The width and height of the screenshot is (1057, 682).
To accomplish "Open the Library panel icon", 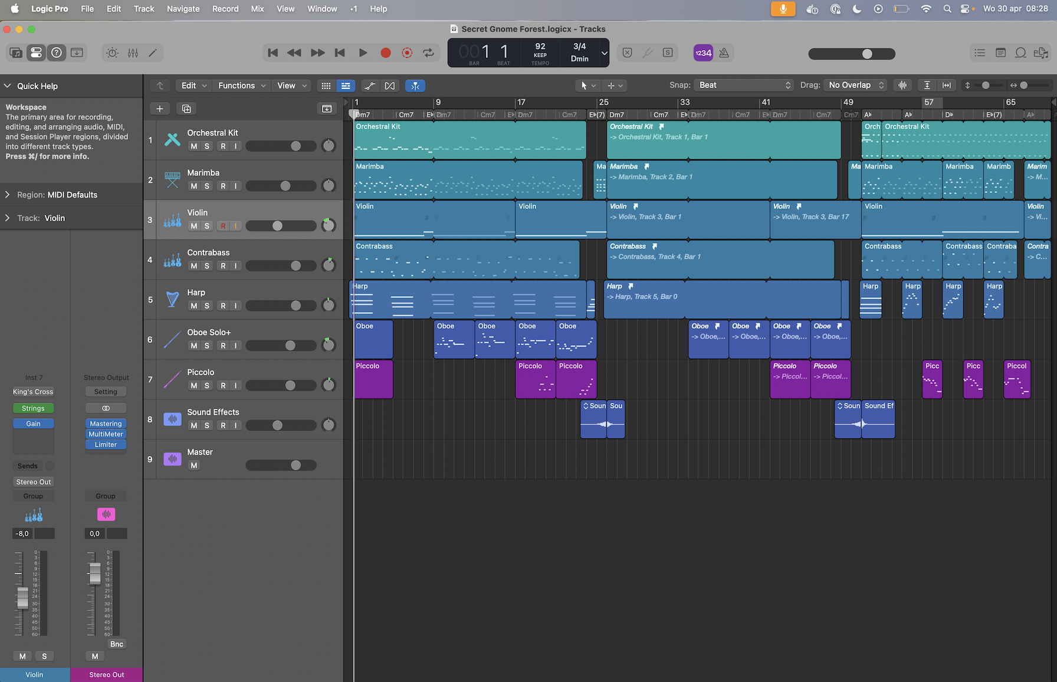I will pyautogui.click(x=16, y=53).
